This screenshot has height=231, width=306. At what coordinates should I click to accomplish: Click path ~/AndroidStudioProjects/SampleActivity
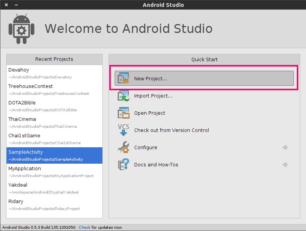tap(46, 159)
